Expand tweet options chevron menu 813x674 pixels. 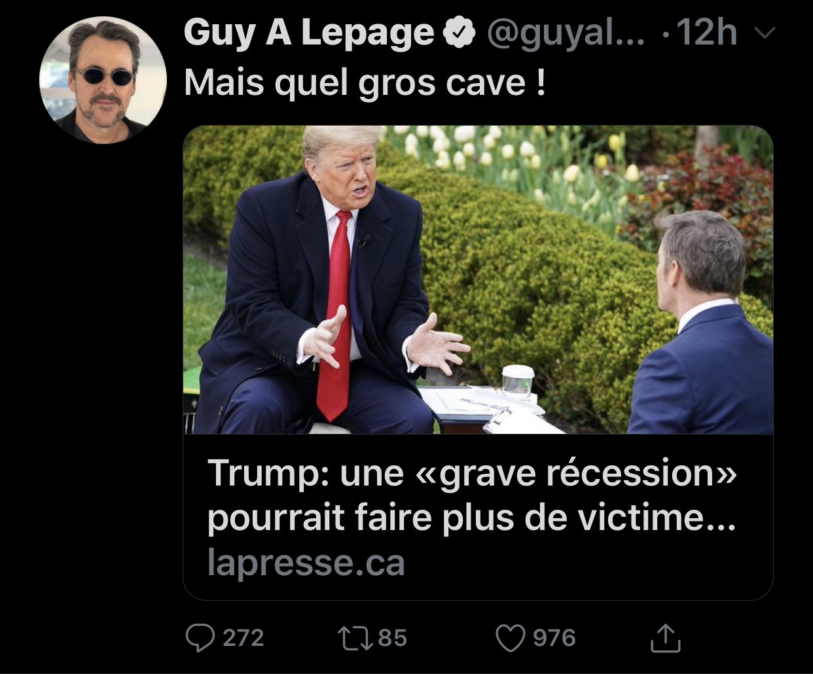(764, 32)
